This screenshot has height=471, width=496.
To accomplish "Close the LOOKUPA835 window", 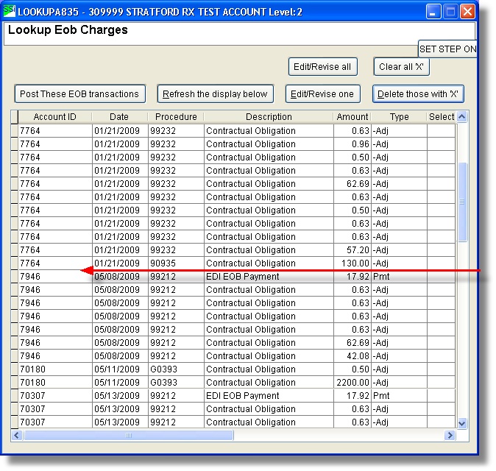I will 467,12.
